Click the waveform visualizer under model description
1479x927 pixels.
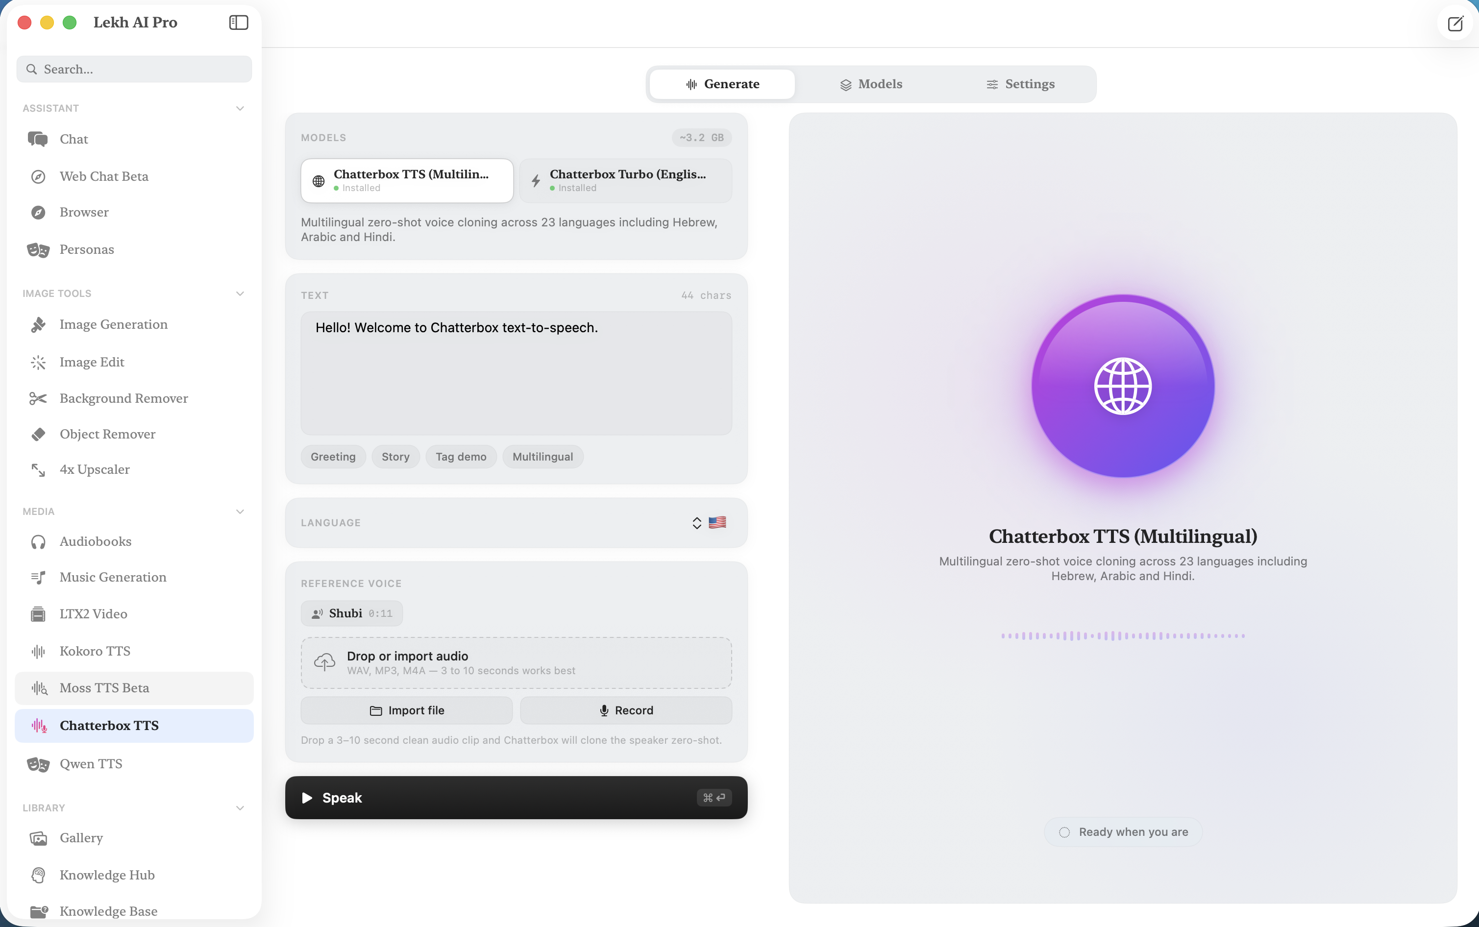tap(1123, 636)
